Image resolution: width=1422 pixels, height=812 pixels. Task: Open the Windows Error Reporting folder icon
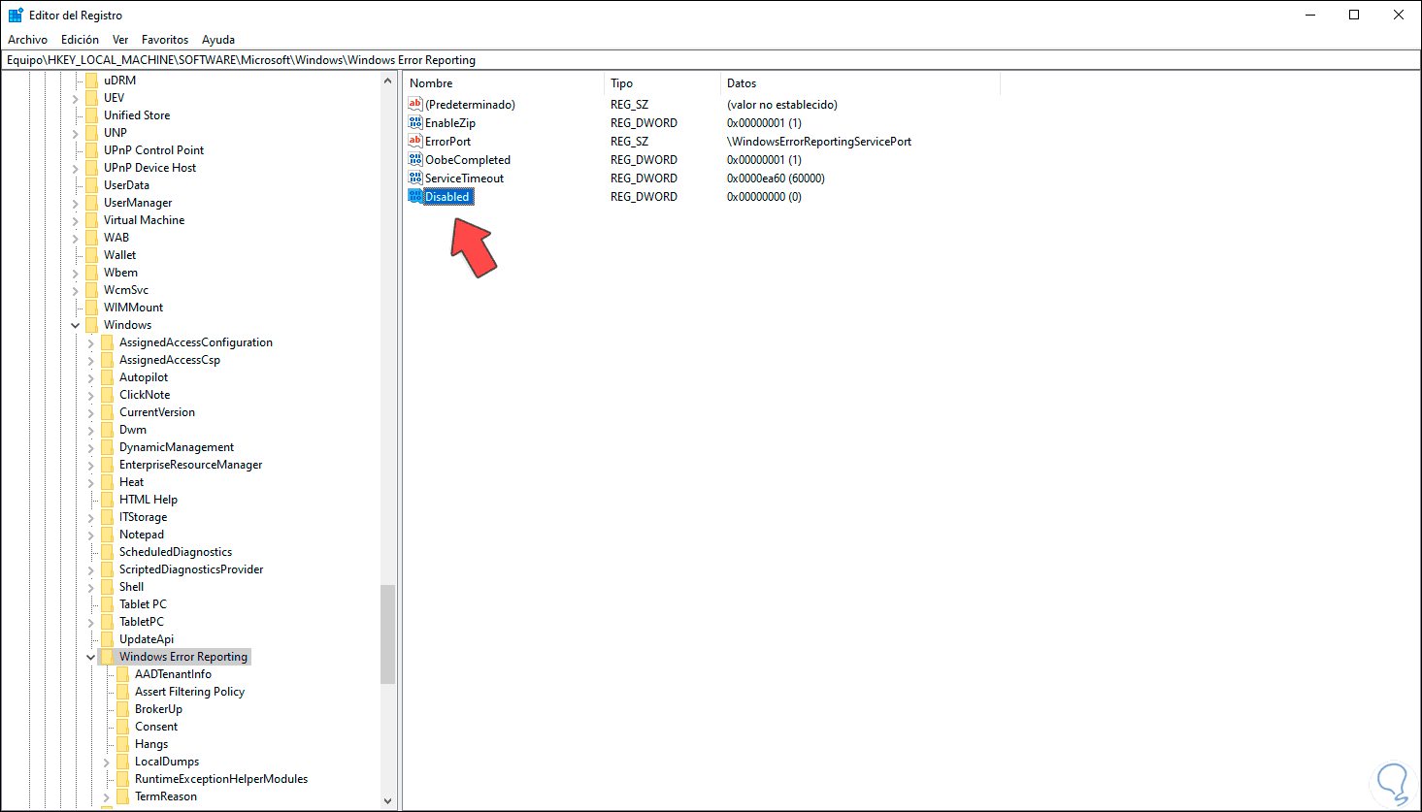click(107, 656)
